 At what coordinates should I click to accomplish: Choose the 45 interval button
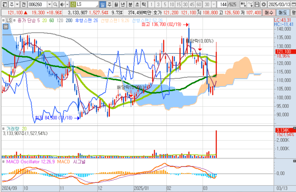[192, 4]
